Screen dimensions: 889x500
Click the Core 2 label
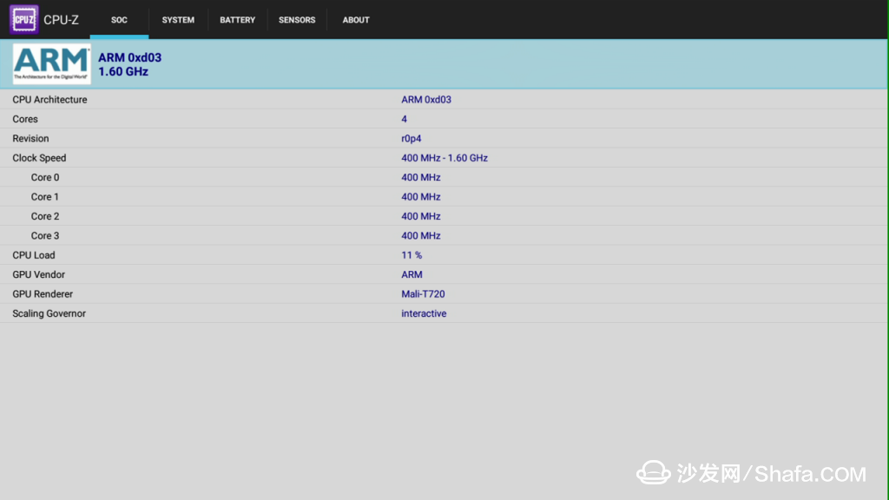(45, 216)
